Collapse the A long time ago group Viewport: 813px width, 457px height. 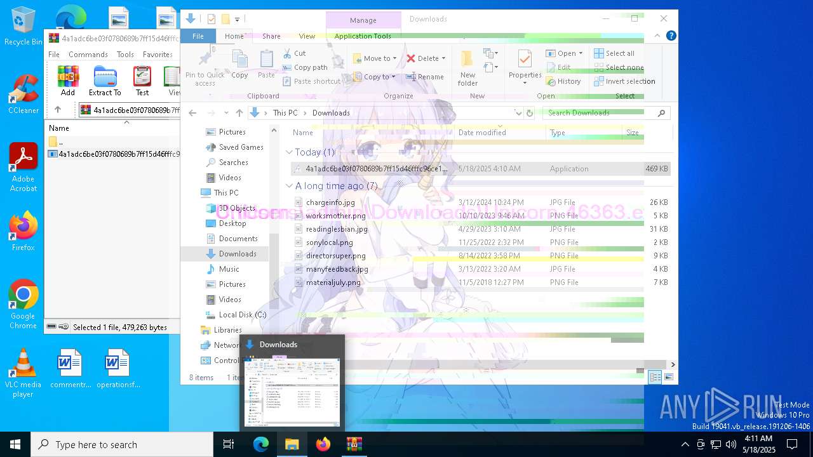(x=289, y=186)
